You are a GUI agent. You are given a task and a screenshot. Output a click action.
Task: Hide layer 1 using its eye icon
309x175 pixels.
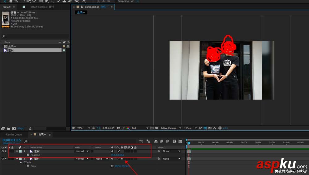3,151
